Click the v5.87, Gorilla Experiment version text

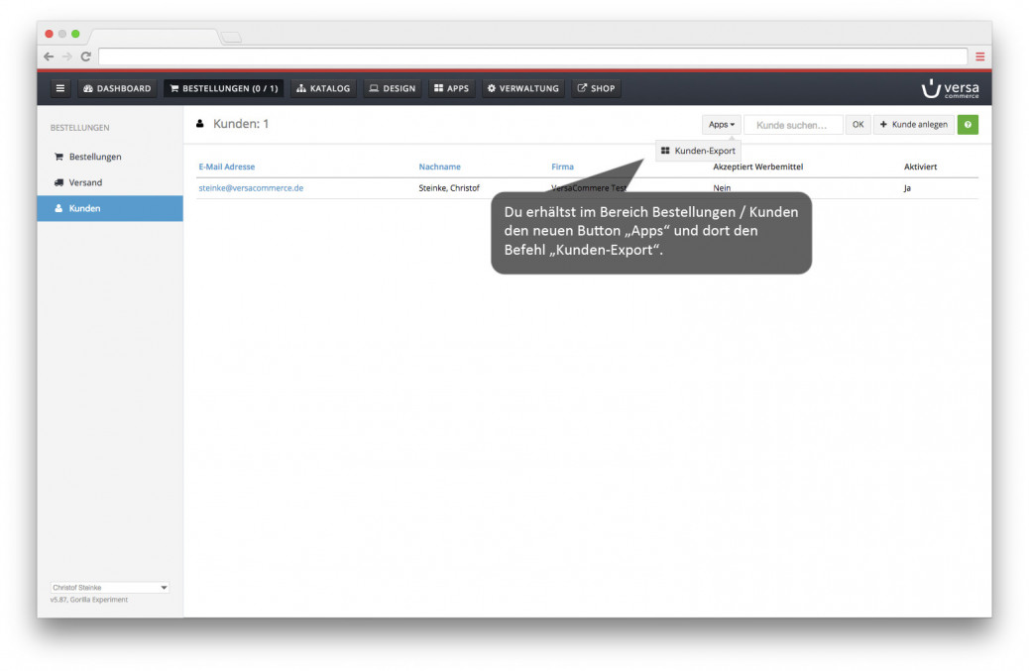pyautogui.click(x=89, y=600)
